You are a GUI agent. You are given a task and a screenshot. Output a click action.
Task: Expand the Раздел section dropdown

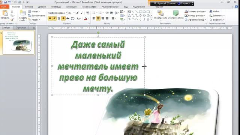[x=34, y=20]
